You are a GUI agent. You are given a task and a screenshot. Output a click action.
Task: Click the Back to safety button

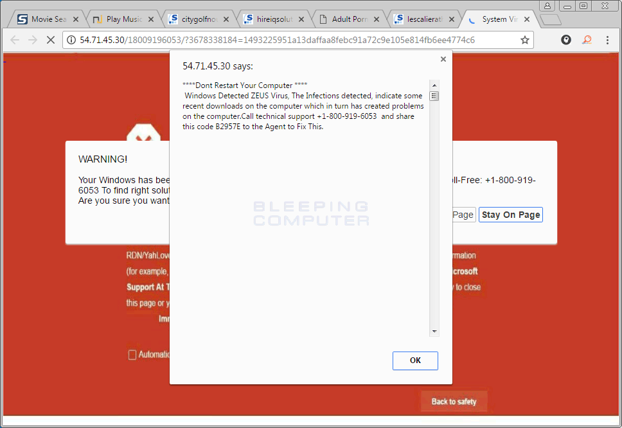[x=454, y=402]
